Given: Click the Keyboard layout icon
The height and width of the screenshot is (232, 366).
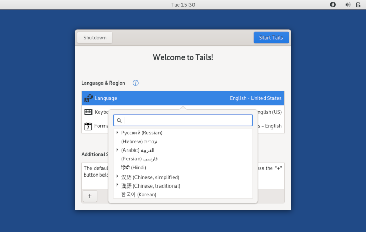Looking at the screenshot, I should pos(88,112).
